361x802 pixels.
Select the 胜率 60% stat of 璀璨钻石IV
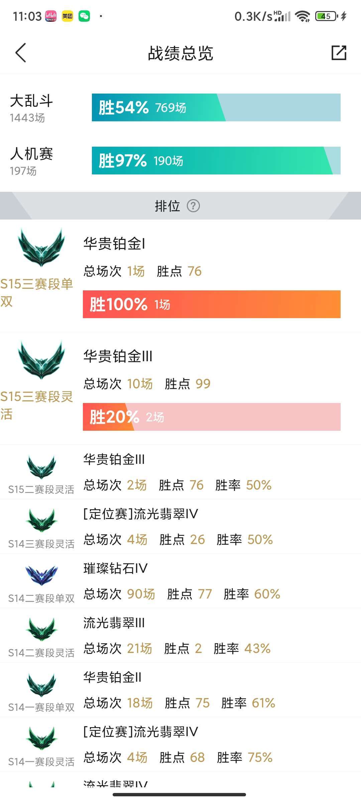point(267,594)
